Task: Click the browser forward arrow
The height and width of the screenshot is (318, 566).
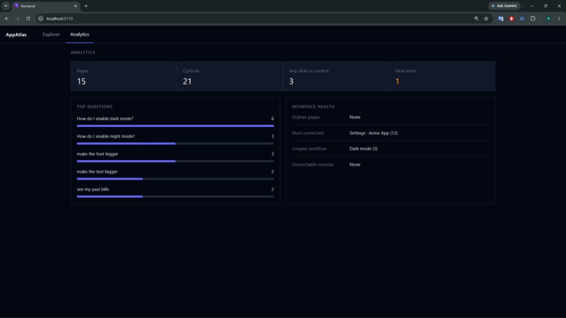Action: (17, 18)
